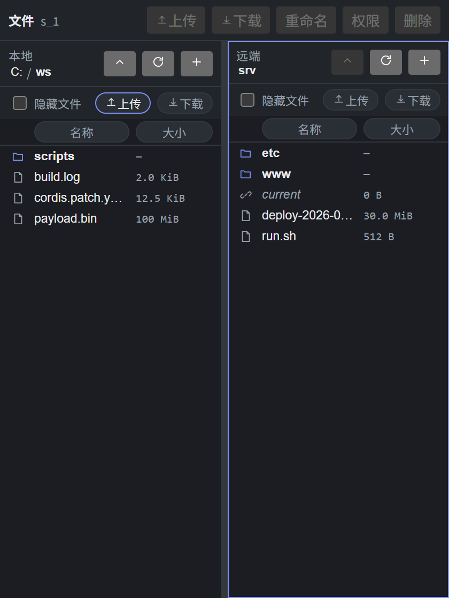Click the run.sh file icon
Image resolution: width=449 pixels, height=598 pixels.
[x=246, y=237]
